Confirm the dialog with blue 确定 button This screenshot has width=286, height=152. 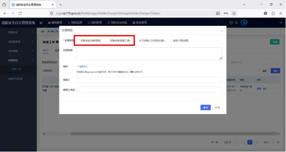coord(206,108)
